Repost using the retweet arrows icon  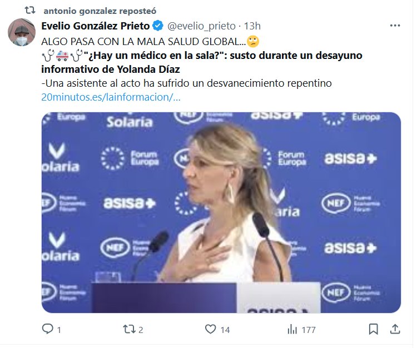pyautogui.click(x=129, y=329)
